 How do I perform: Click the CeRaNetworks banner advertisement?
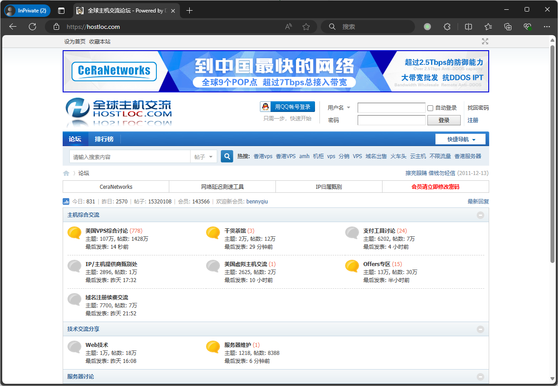coord(275,71)
